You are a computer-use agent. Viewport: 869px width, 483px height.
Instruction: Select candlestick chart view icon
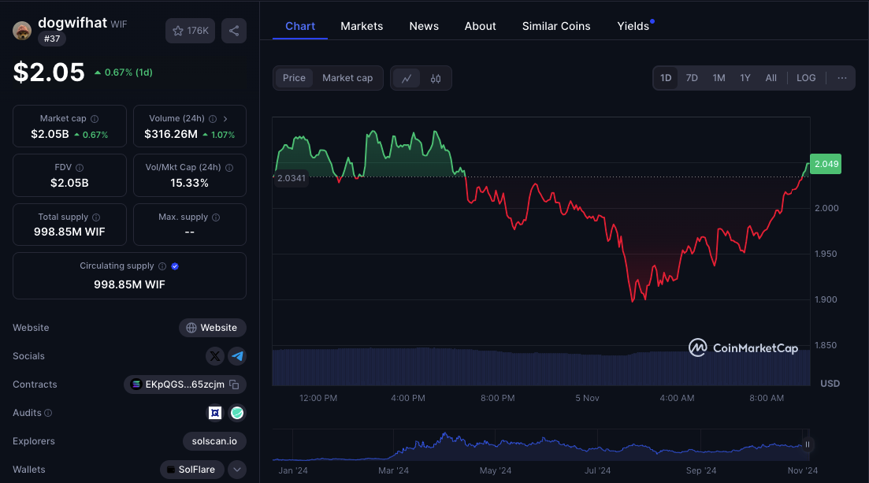pos(436,78)
